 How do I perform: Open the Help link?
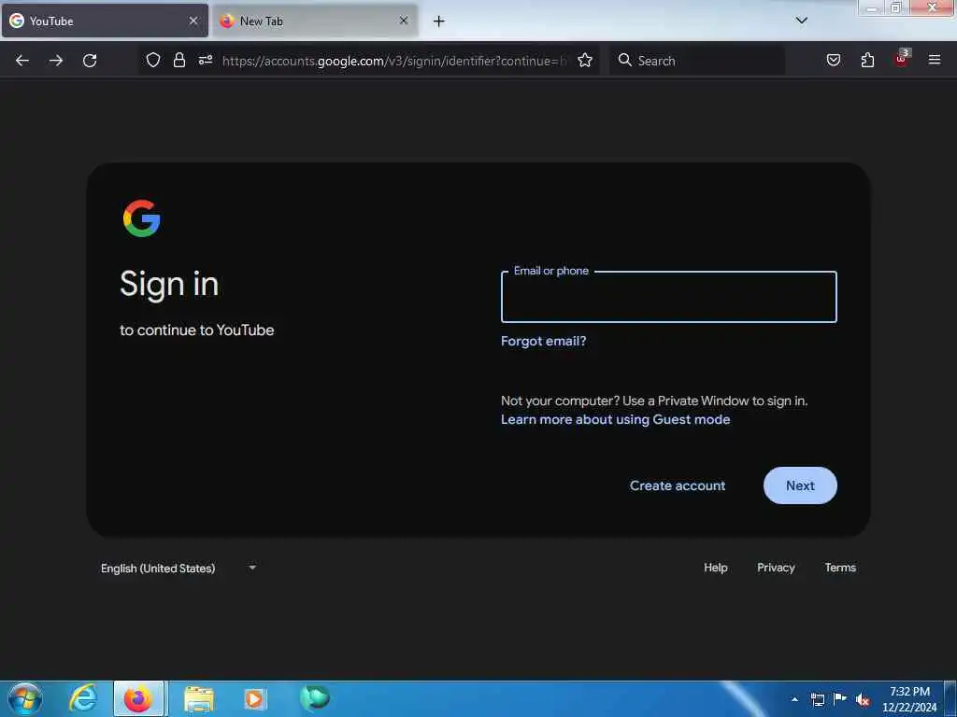tap(715, 568)
